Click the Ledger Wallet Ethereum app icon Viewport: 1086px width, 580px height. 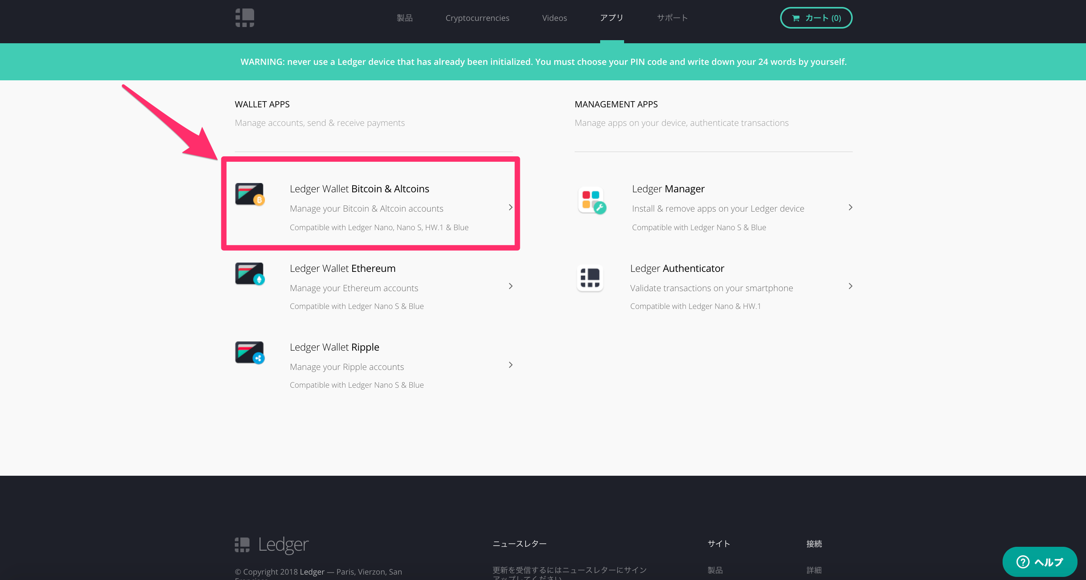[x=249, y=274]
